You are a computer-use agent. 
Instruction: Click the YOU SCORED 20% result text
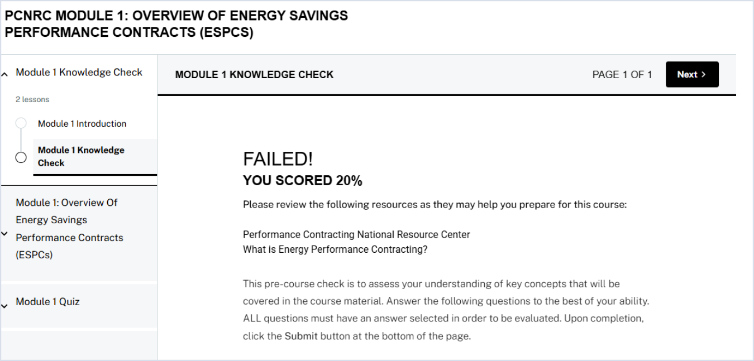tap(303, 181)
